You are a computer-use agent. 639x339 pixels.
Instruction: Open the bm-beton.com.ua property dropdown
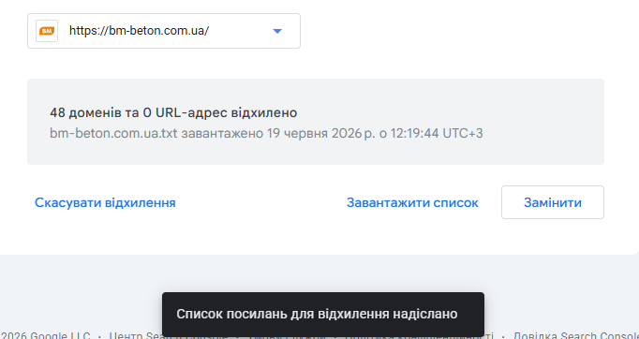click(x=164, y=31)
